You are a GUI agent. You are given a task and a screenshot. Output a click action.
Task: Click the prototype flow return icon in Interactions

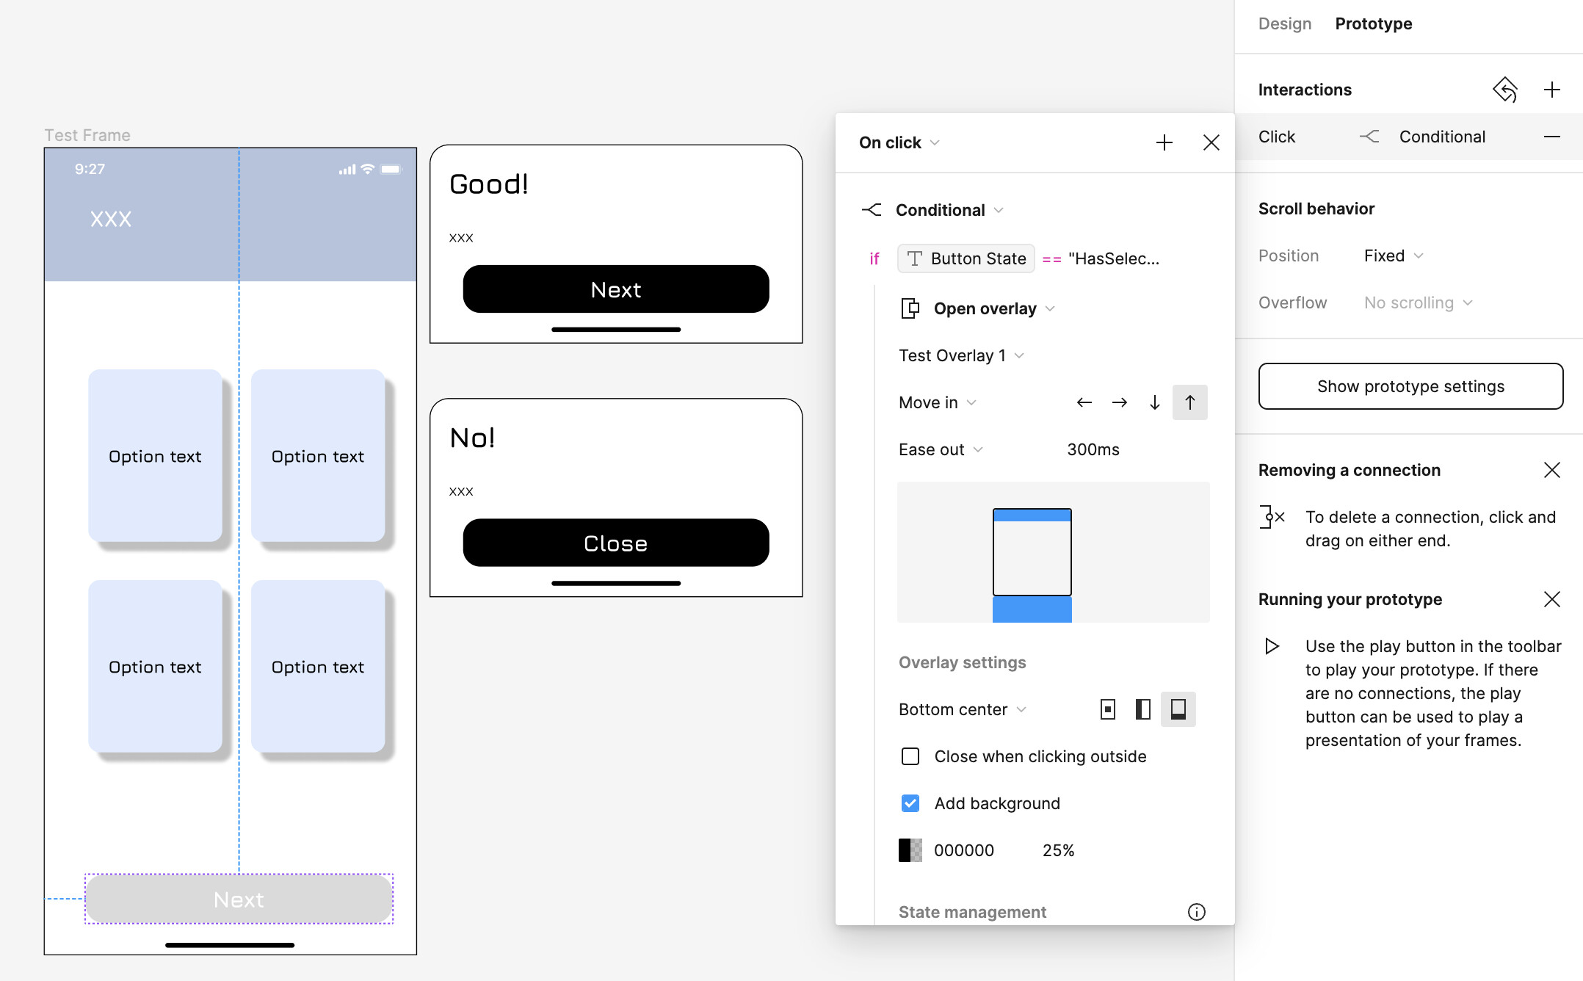pos(1504,90)
